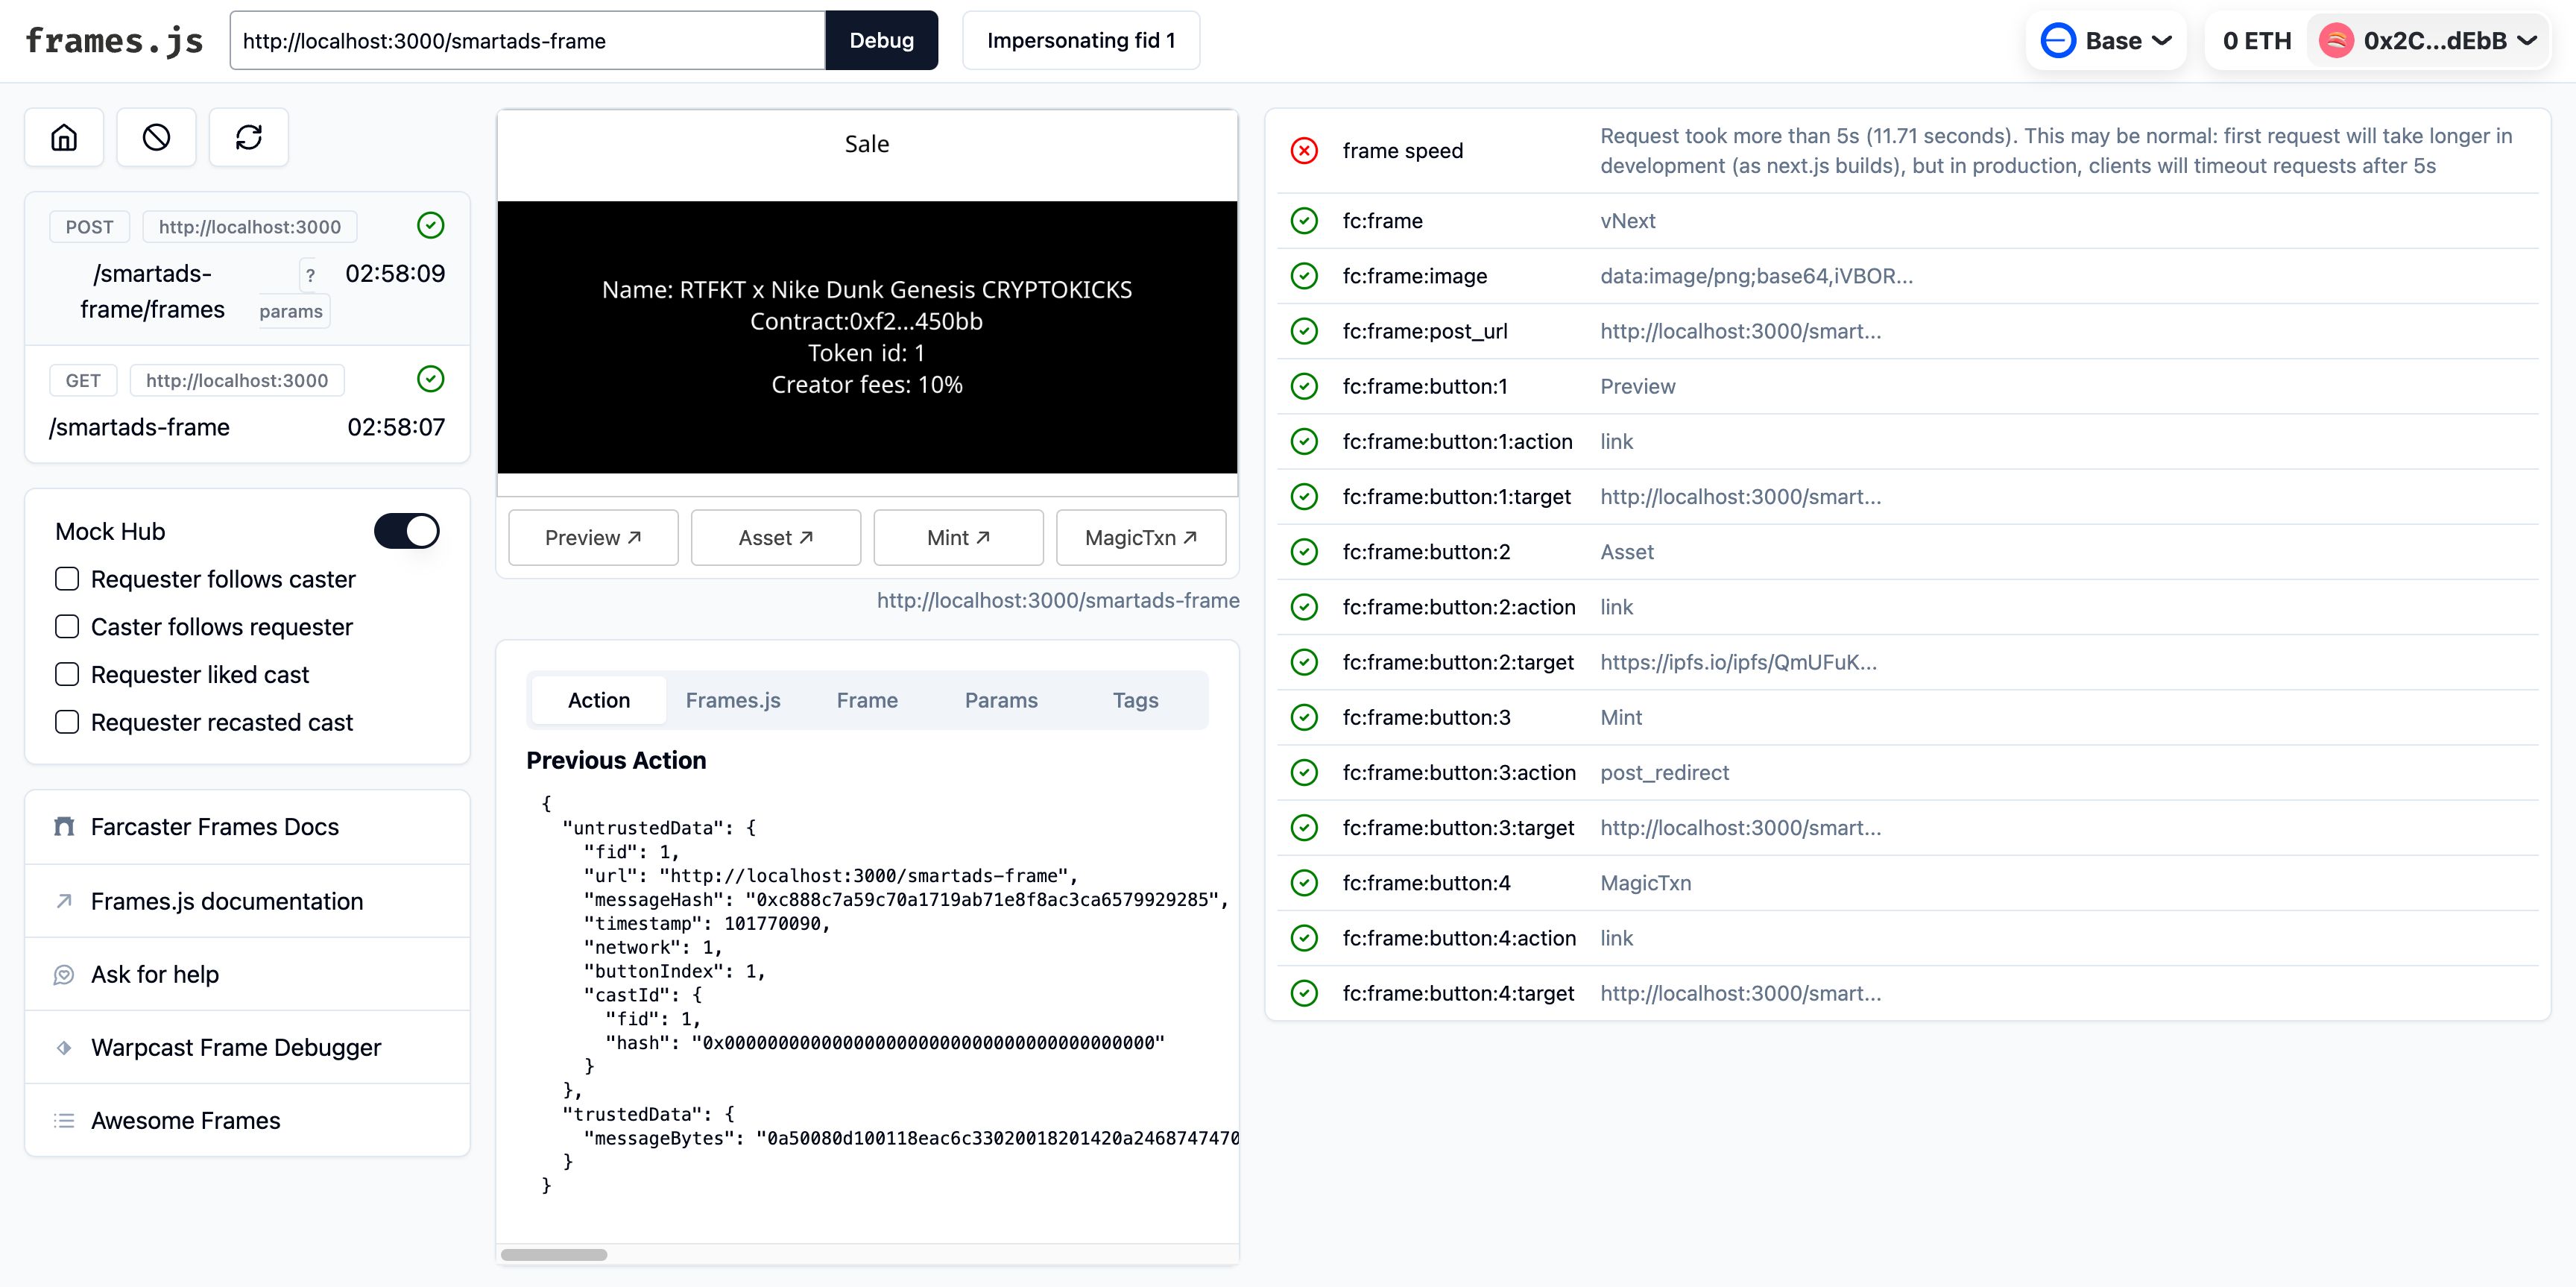
Task: Click the arrow icon beside Frames.js documentation
Action: [x=64, y=901]
